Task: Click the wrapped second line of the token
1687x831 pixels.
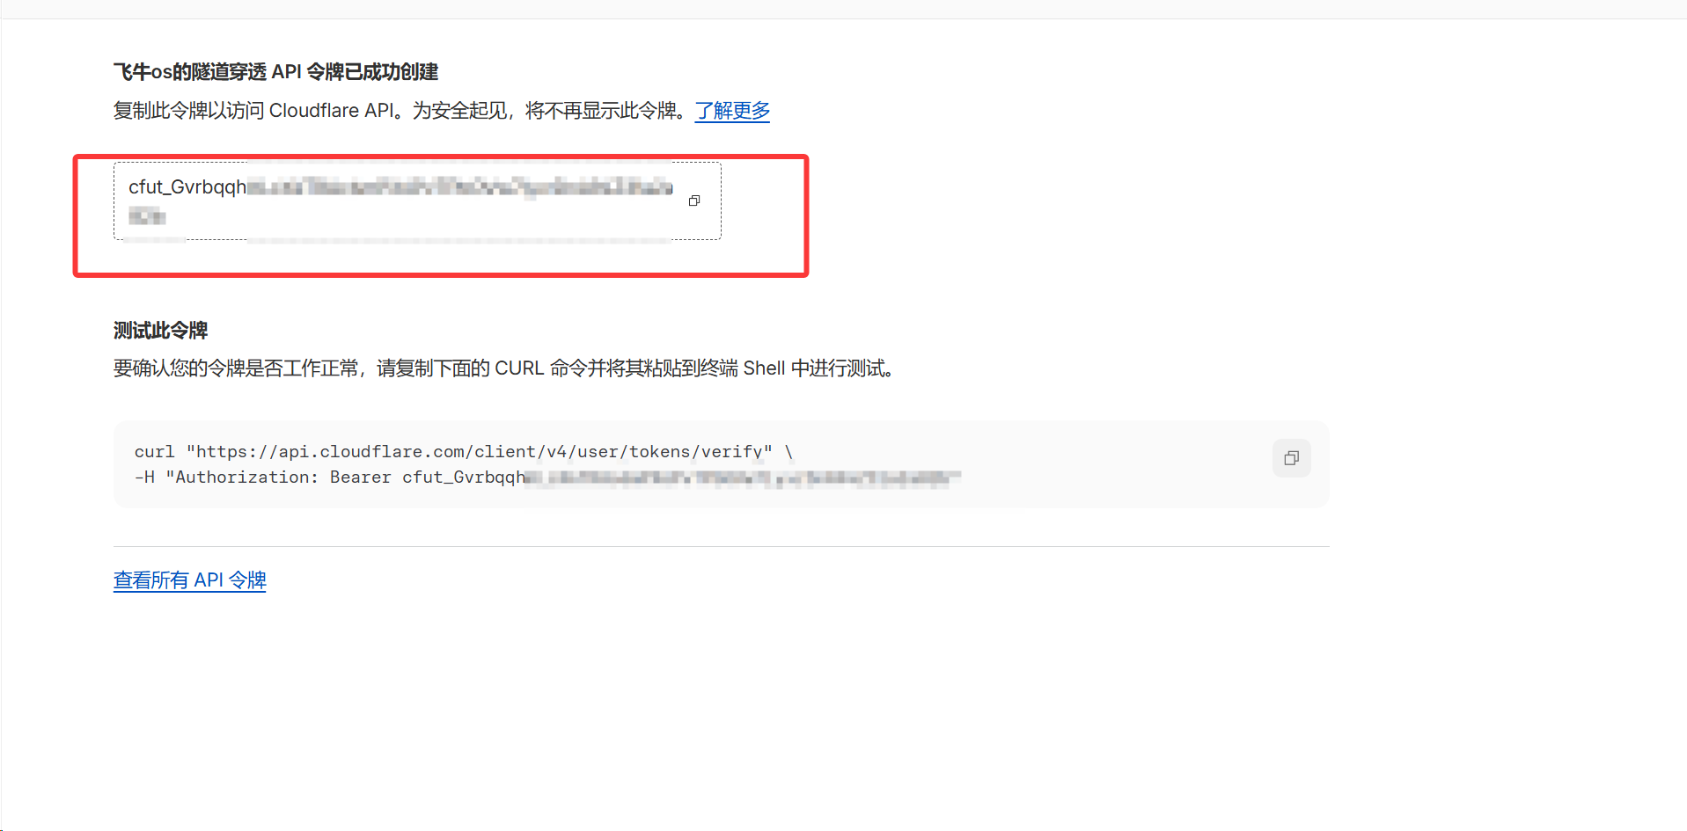Action: coord(147,216)
